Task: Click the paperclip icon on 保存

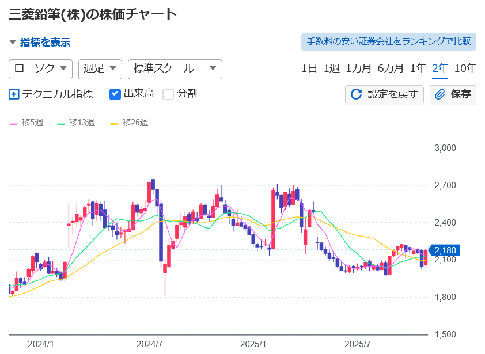Action: [x=440, y=94]
